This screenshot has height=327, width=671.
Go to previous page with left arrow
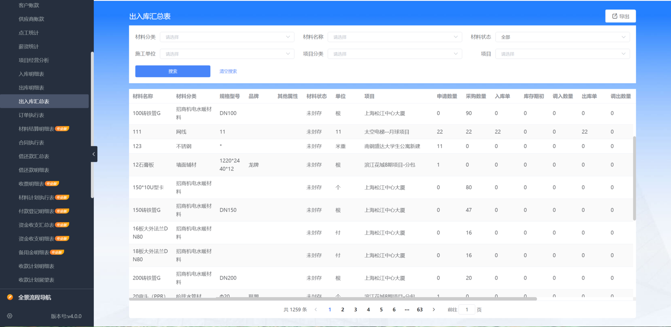coord(316,310)
